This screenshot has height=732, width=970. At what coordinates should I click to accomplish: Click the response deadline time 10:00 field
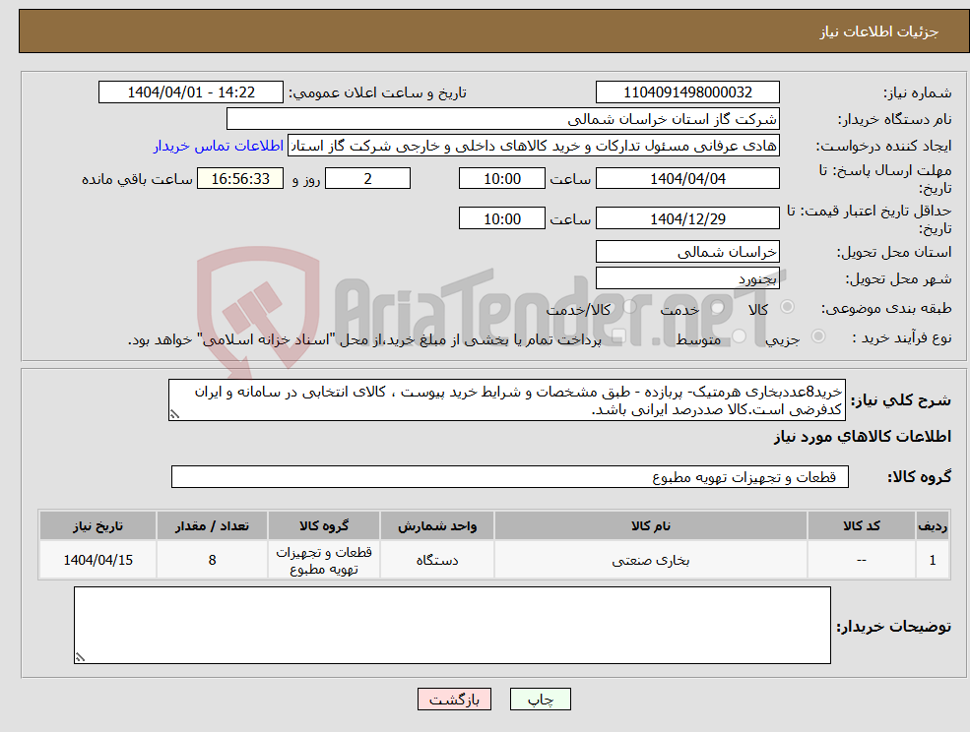(x=501, y=179)
